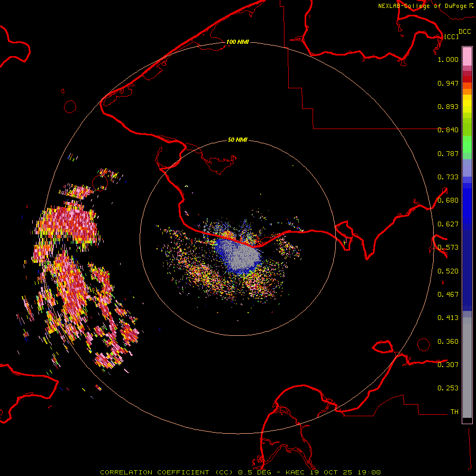Click the CORRELATION COEFFICIENT (CC) caption text
The image size is (476, 476).
167,472
